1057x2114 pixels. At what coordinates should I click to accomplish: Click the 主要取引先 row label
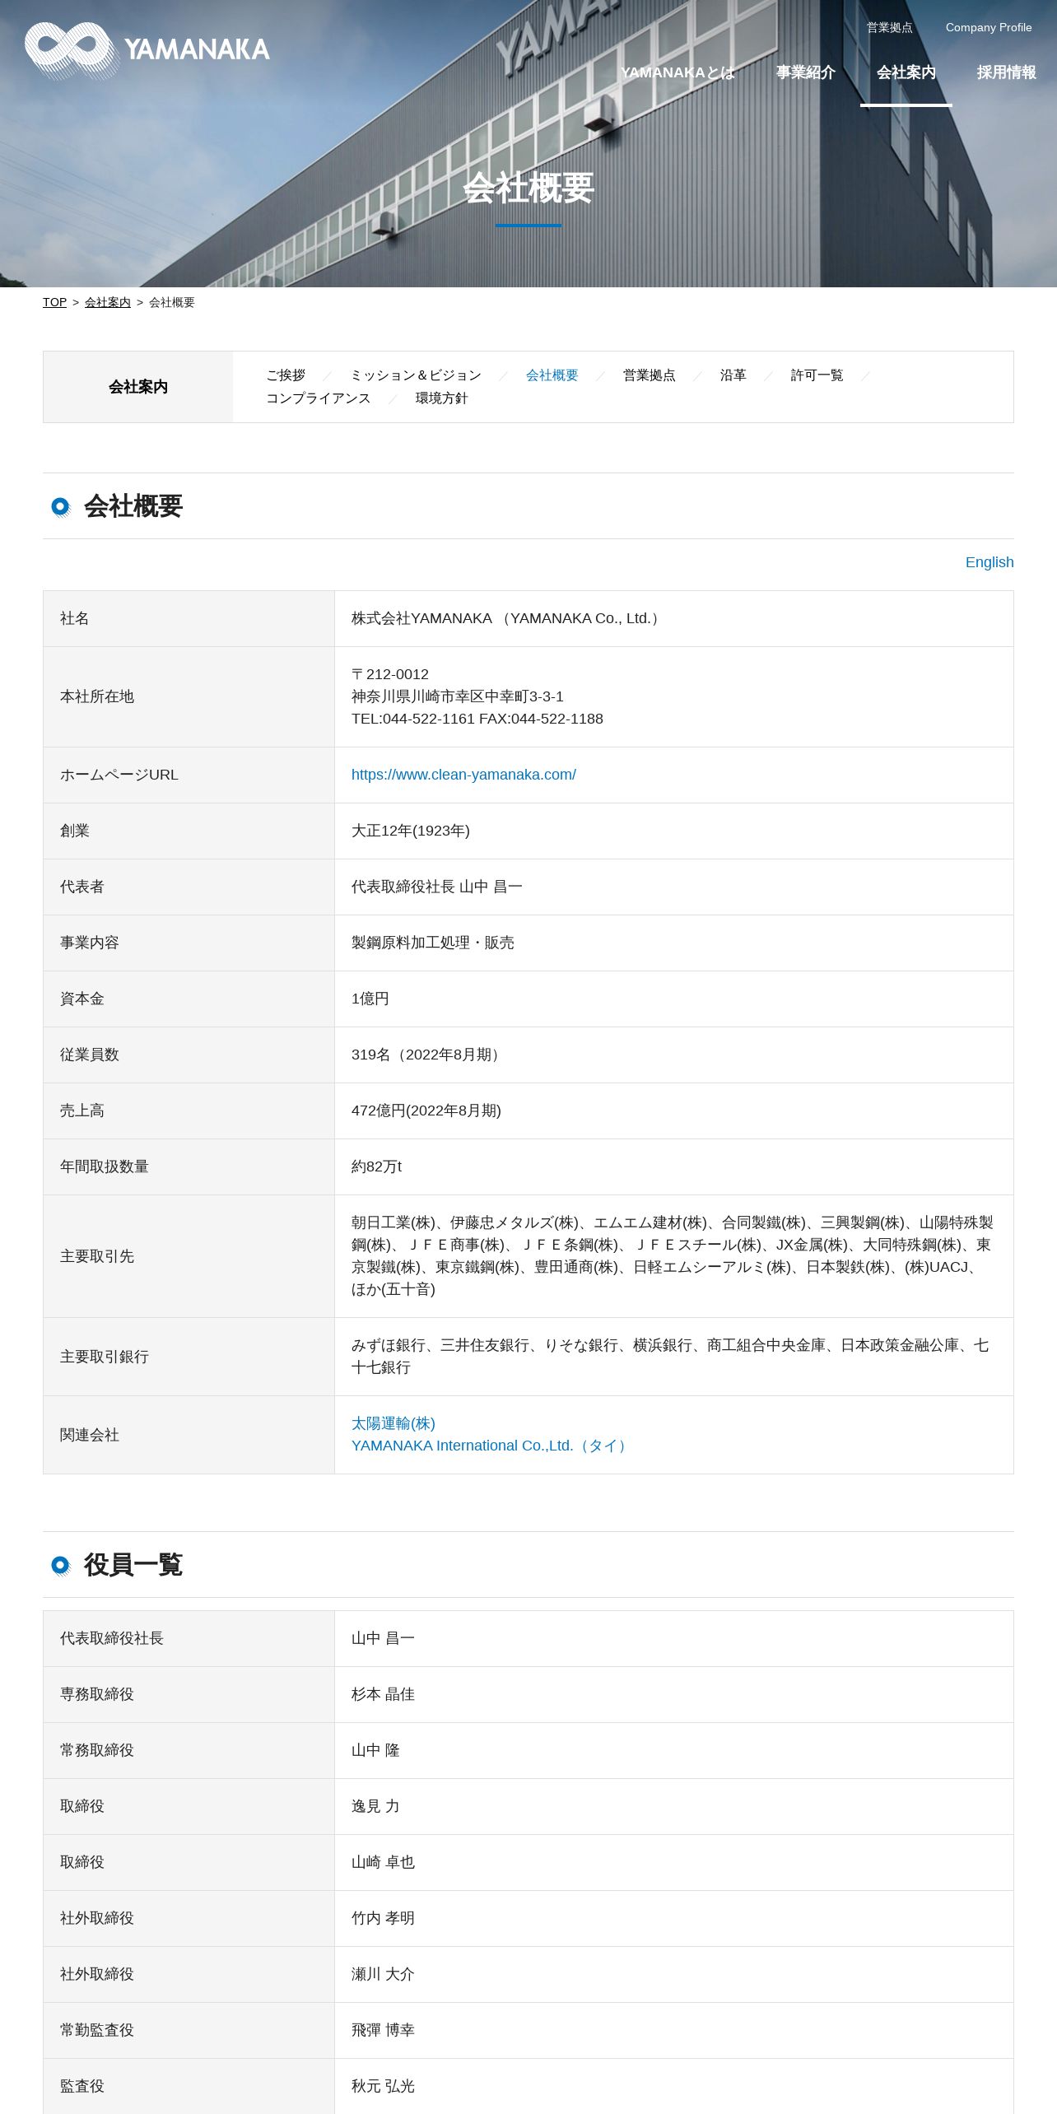[96, 1256]
